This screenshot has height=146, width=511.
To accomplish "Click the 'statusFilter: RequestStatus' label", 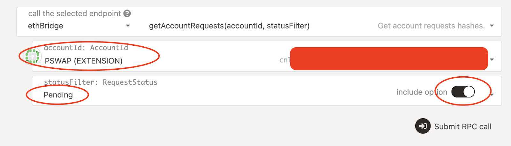I will point(101,82).
